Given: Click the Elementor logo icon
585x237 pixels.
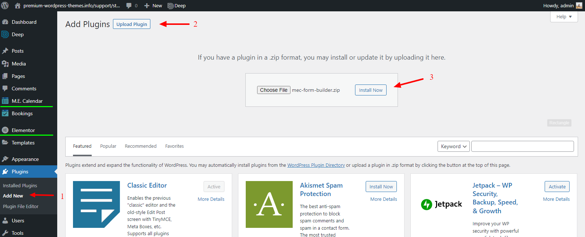Looking at the screenshot, I should coord(5,130).
